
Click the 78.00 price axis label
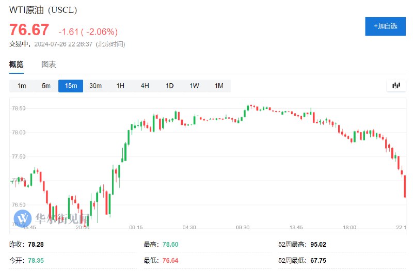click(x=19, y=132)
